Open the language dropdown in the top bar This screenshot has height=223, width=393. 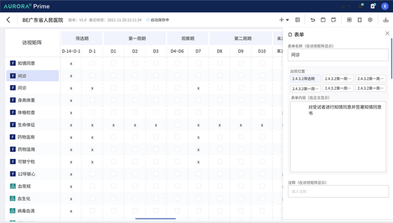tap(345, 7)
